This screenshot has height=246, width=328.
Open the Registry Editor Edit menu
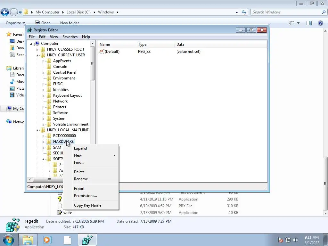pyautogui.click(x=42, y=37)
